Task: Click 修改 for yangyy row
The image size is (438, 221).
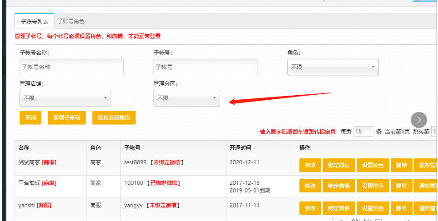Action: click(310, 207)
